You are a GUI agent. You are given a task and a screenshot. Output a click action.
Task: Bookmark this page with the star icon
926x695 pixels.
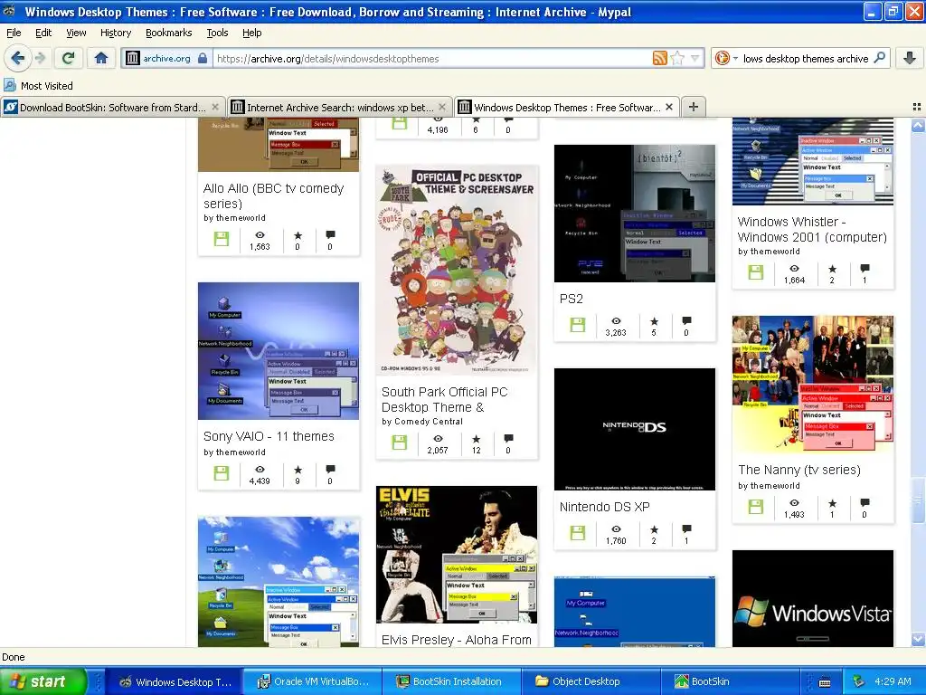click(678, 58)
